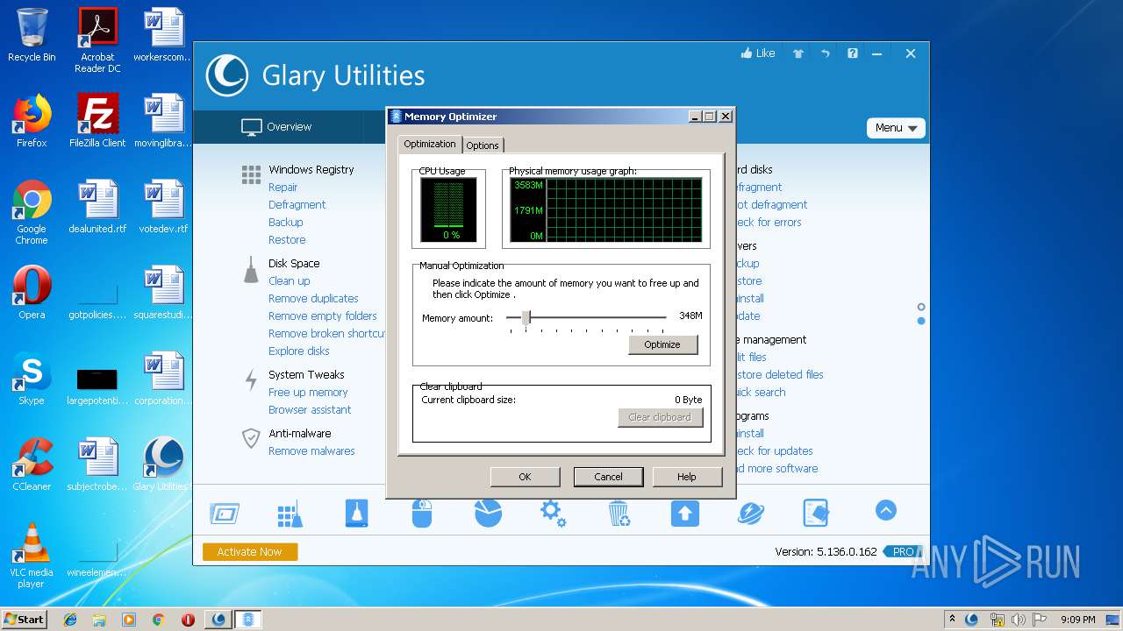Open Browser assistant link
The height and width of the screenshot is (631, 1123).
310,409
